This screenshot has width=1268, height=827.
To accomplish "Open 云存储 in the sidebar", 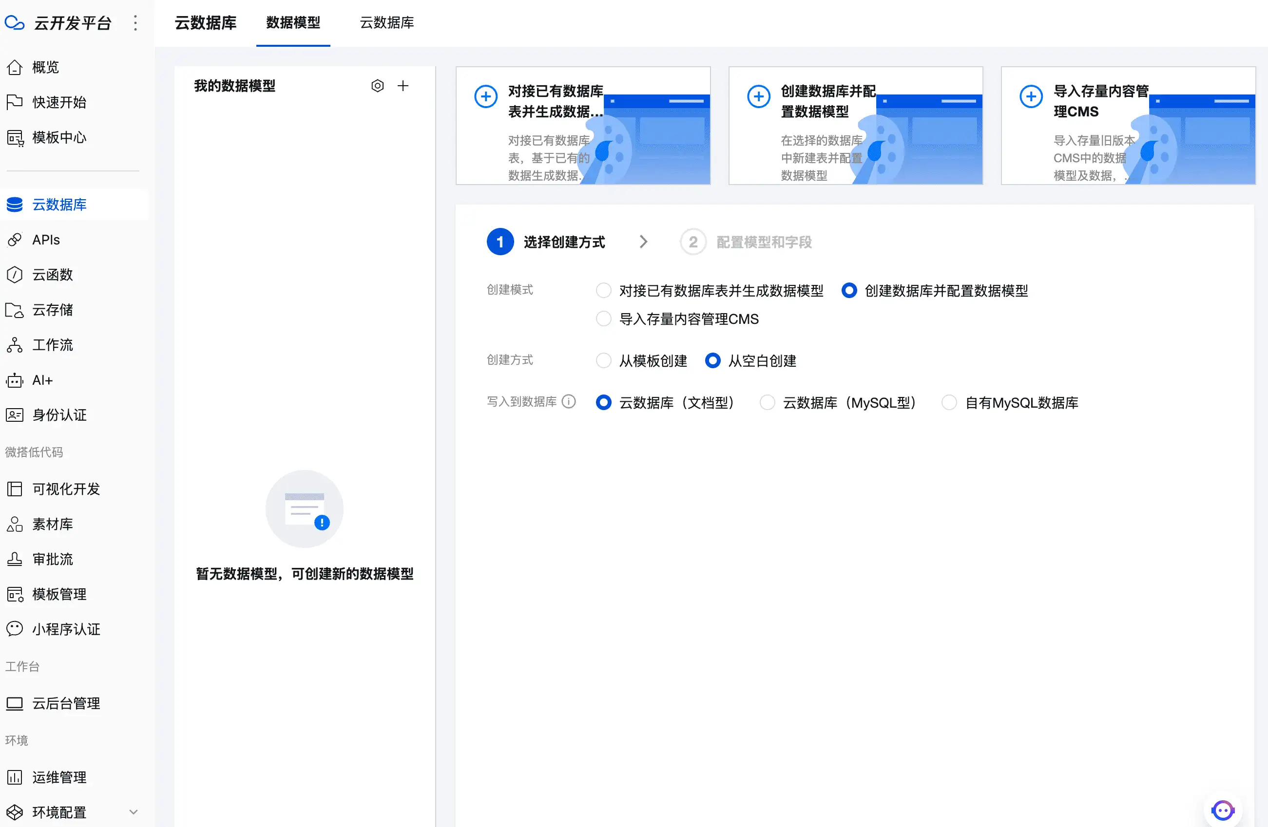I will coord(52,310).
